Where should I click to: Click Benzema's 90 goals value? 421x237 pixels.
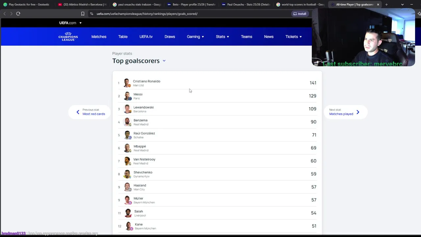click(x=313, y=122)
